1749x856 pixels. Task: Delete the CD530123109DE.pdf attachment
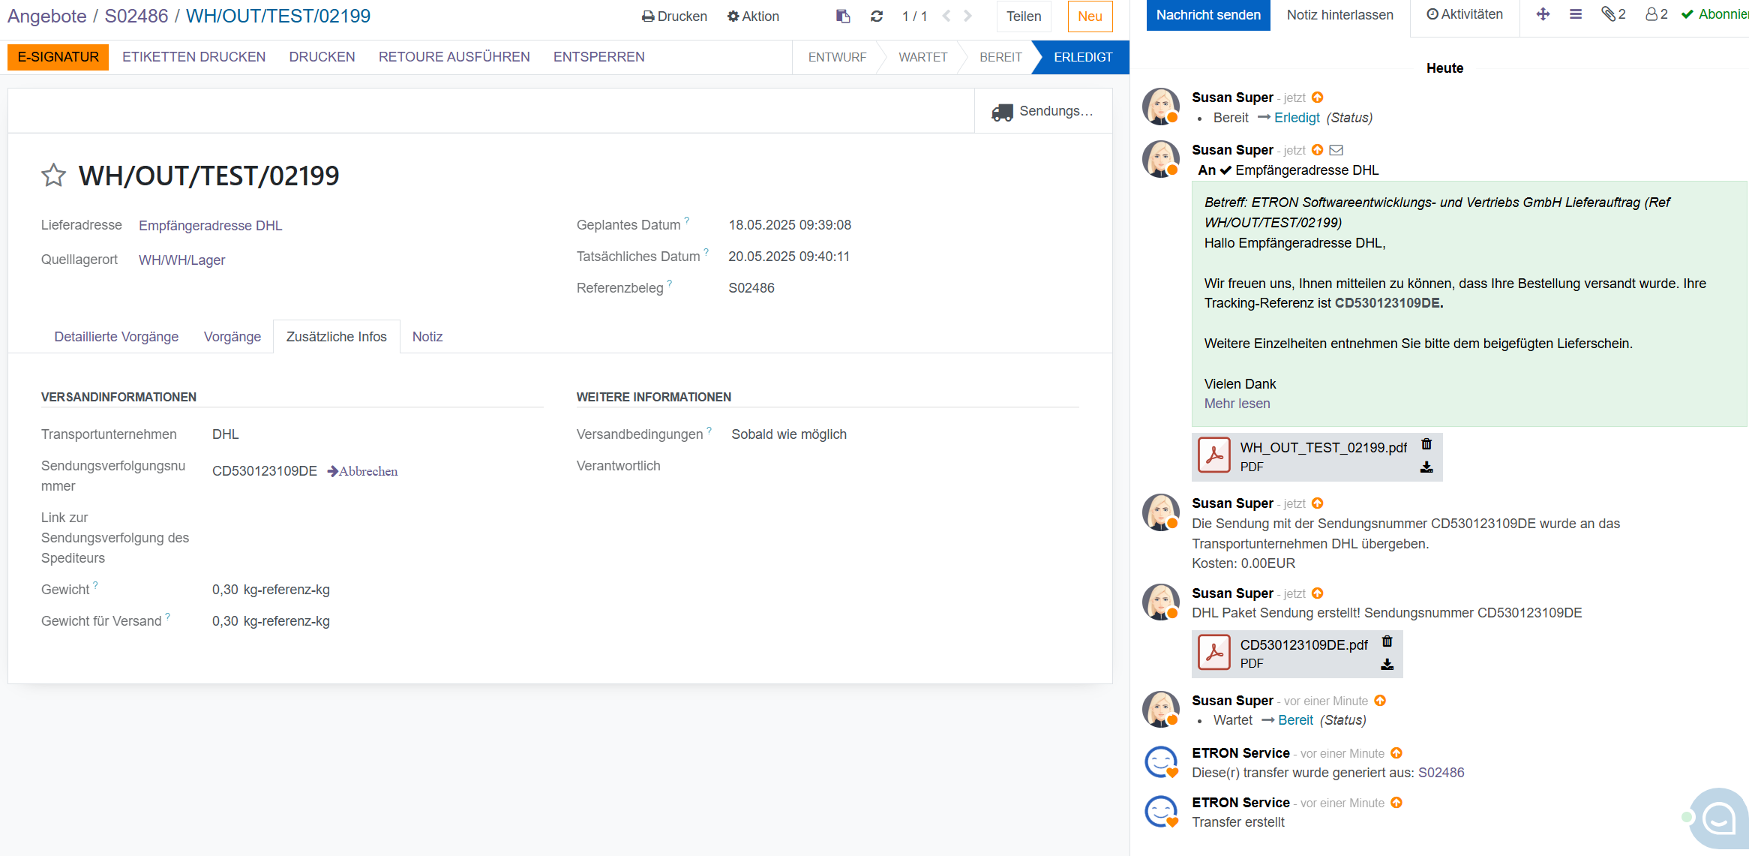tap(1387, 641)
